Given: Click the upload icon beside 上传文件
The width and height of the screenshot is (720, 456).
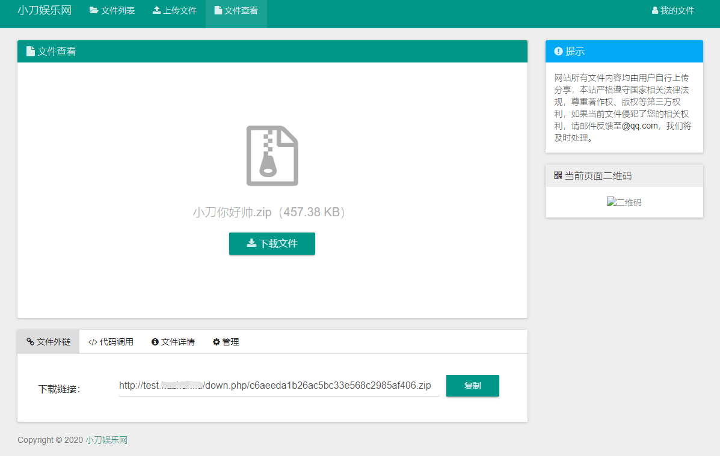Looking at the screenshot, I should [156, 10].
